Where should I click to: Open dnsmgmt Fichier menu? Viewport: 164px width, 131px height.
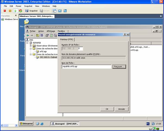point(33,31)
